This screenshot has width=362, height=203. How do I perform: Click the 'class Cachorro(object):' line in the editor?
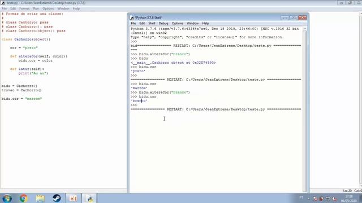(x=26, y=39)
